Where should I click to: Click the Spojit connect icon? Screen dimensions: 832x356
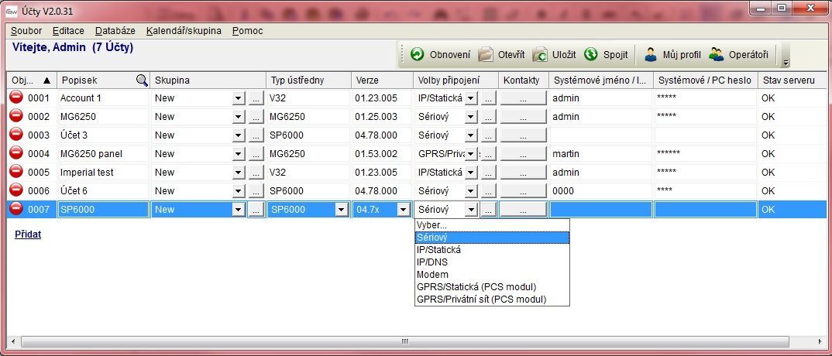[x=591, y=55]
